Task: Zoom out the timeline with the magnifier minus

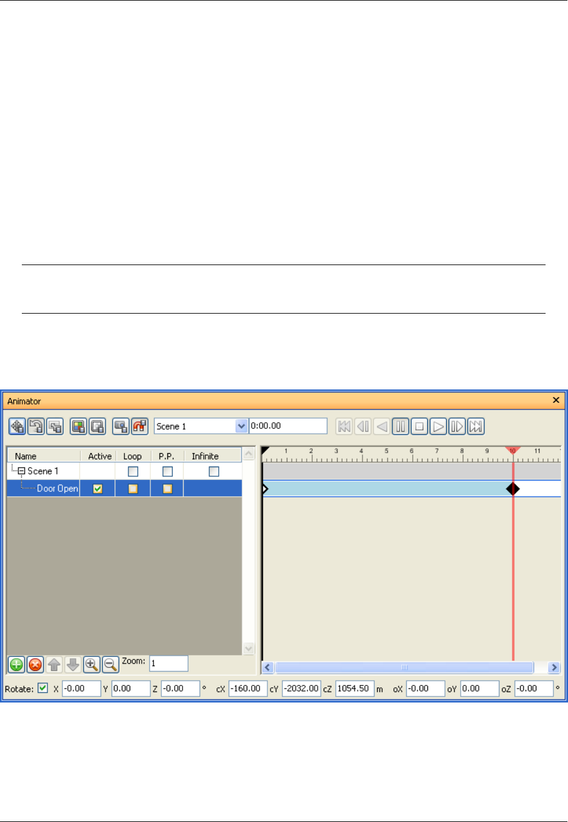Action: [x=110, y=665]
